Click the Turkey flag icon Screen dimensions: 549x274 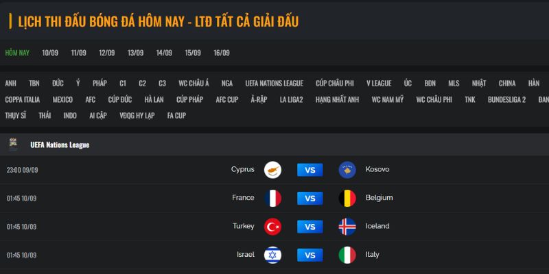[272, 227]
